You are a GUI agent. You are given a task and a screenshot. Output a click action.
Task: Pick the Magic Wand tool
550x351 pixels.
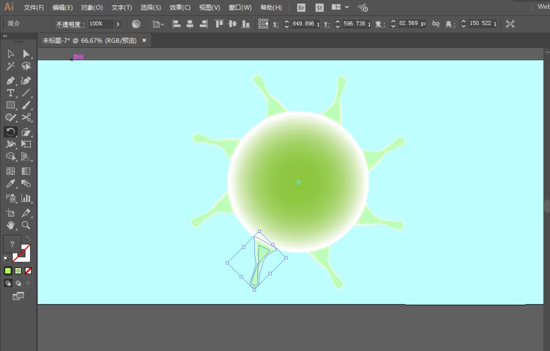tap(10, 66)
